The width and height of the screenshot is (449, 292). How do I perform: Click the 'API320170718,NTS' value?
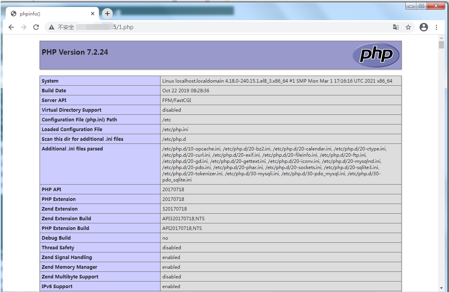pyautogui.click(x=183, y=219)
